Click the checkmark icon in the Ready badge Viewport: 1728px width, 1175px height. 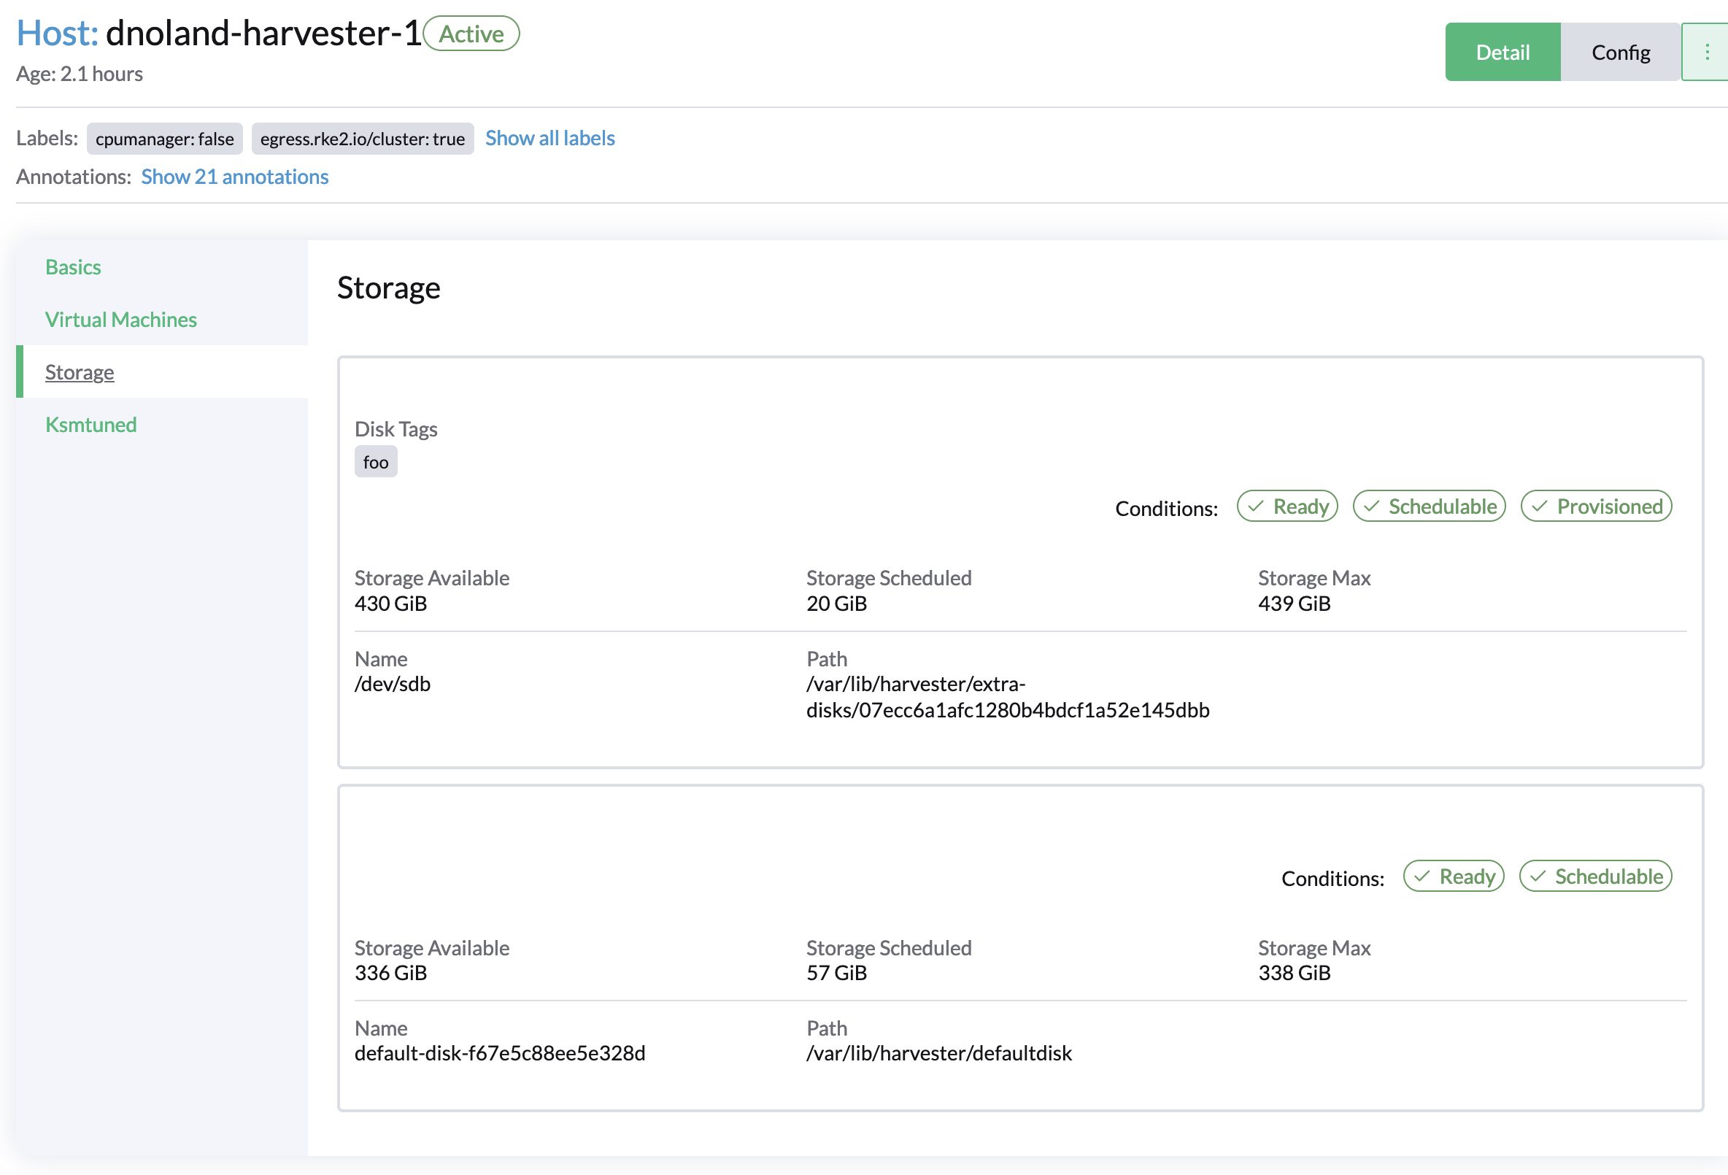pos(1255,506)
